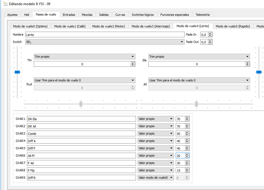Increment GVAR1 DR Ele value
Image resolution: width=264 pixels, height=190 pixels.
pos(187,118)
